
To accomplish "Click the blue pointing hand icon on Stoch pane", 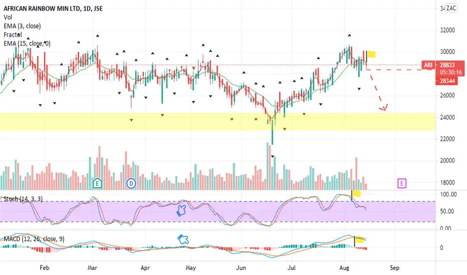I will coord(181,210).
